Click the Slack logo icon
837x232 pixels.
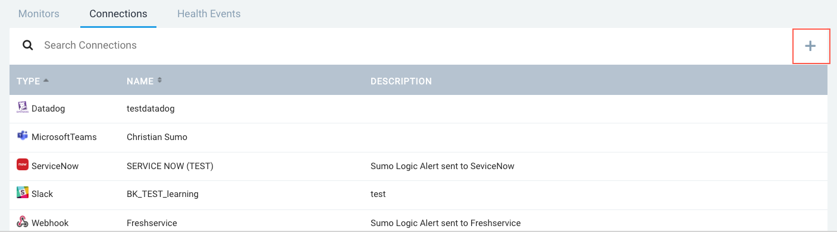[23, 193]
